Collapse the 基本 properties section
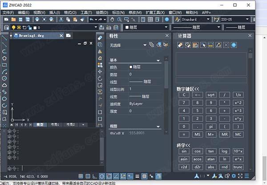This screenshot has height=185, width=267. (158, 60)
